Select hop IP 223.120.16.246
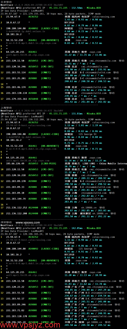 click(x=16, y=67)
